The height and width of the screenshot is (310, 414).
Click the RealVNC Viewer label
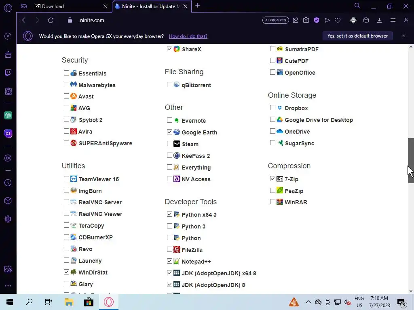pos(100,214)
